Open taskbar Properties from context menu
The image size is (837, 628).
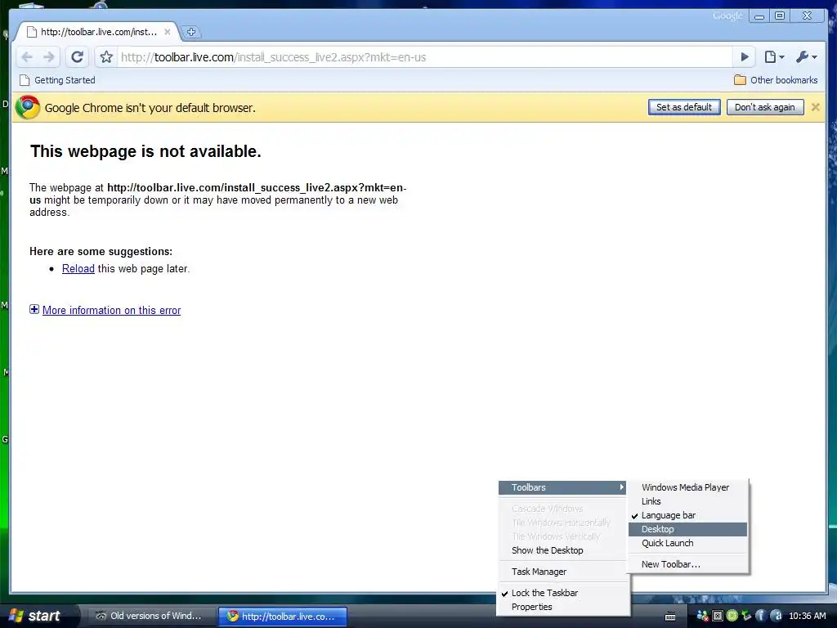click(x=562, y=607)
